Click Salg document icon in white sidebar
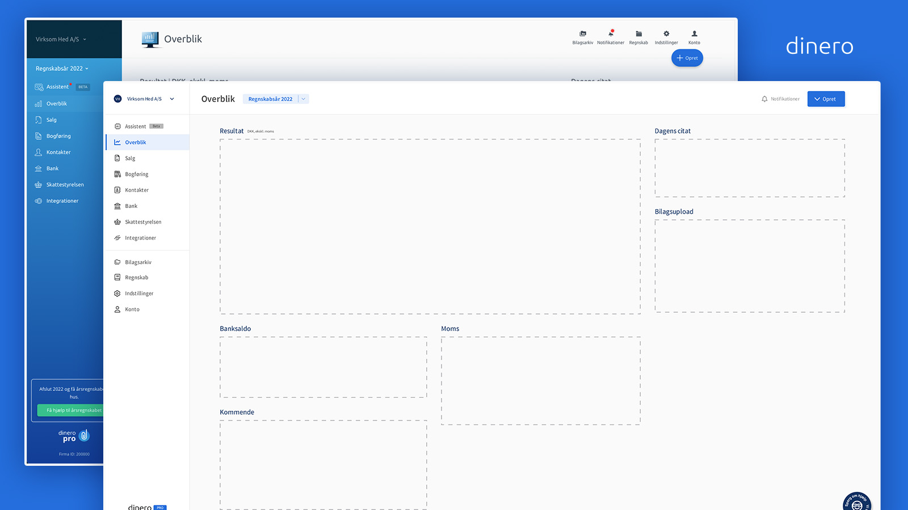Viewport: 908px width, 510px height. click(x=117, y=158)
